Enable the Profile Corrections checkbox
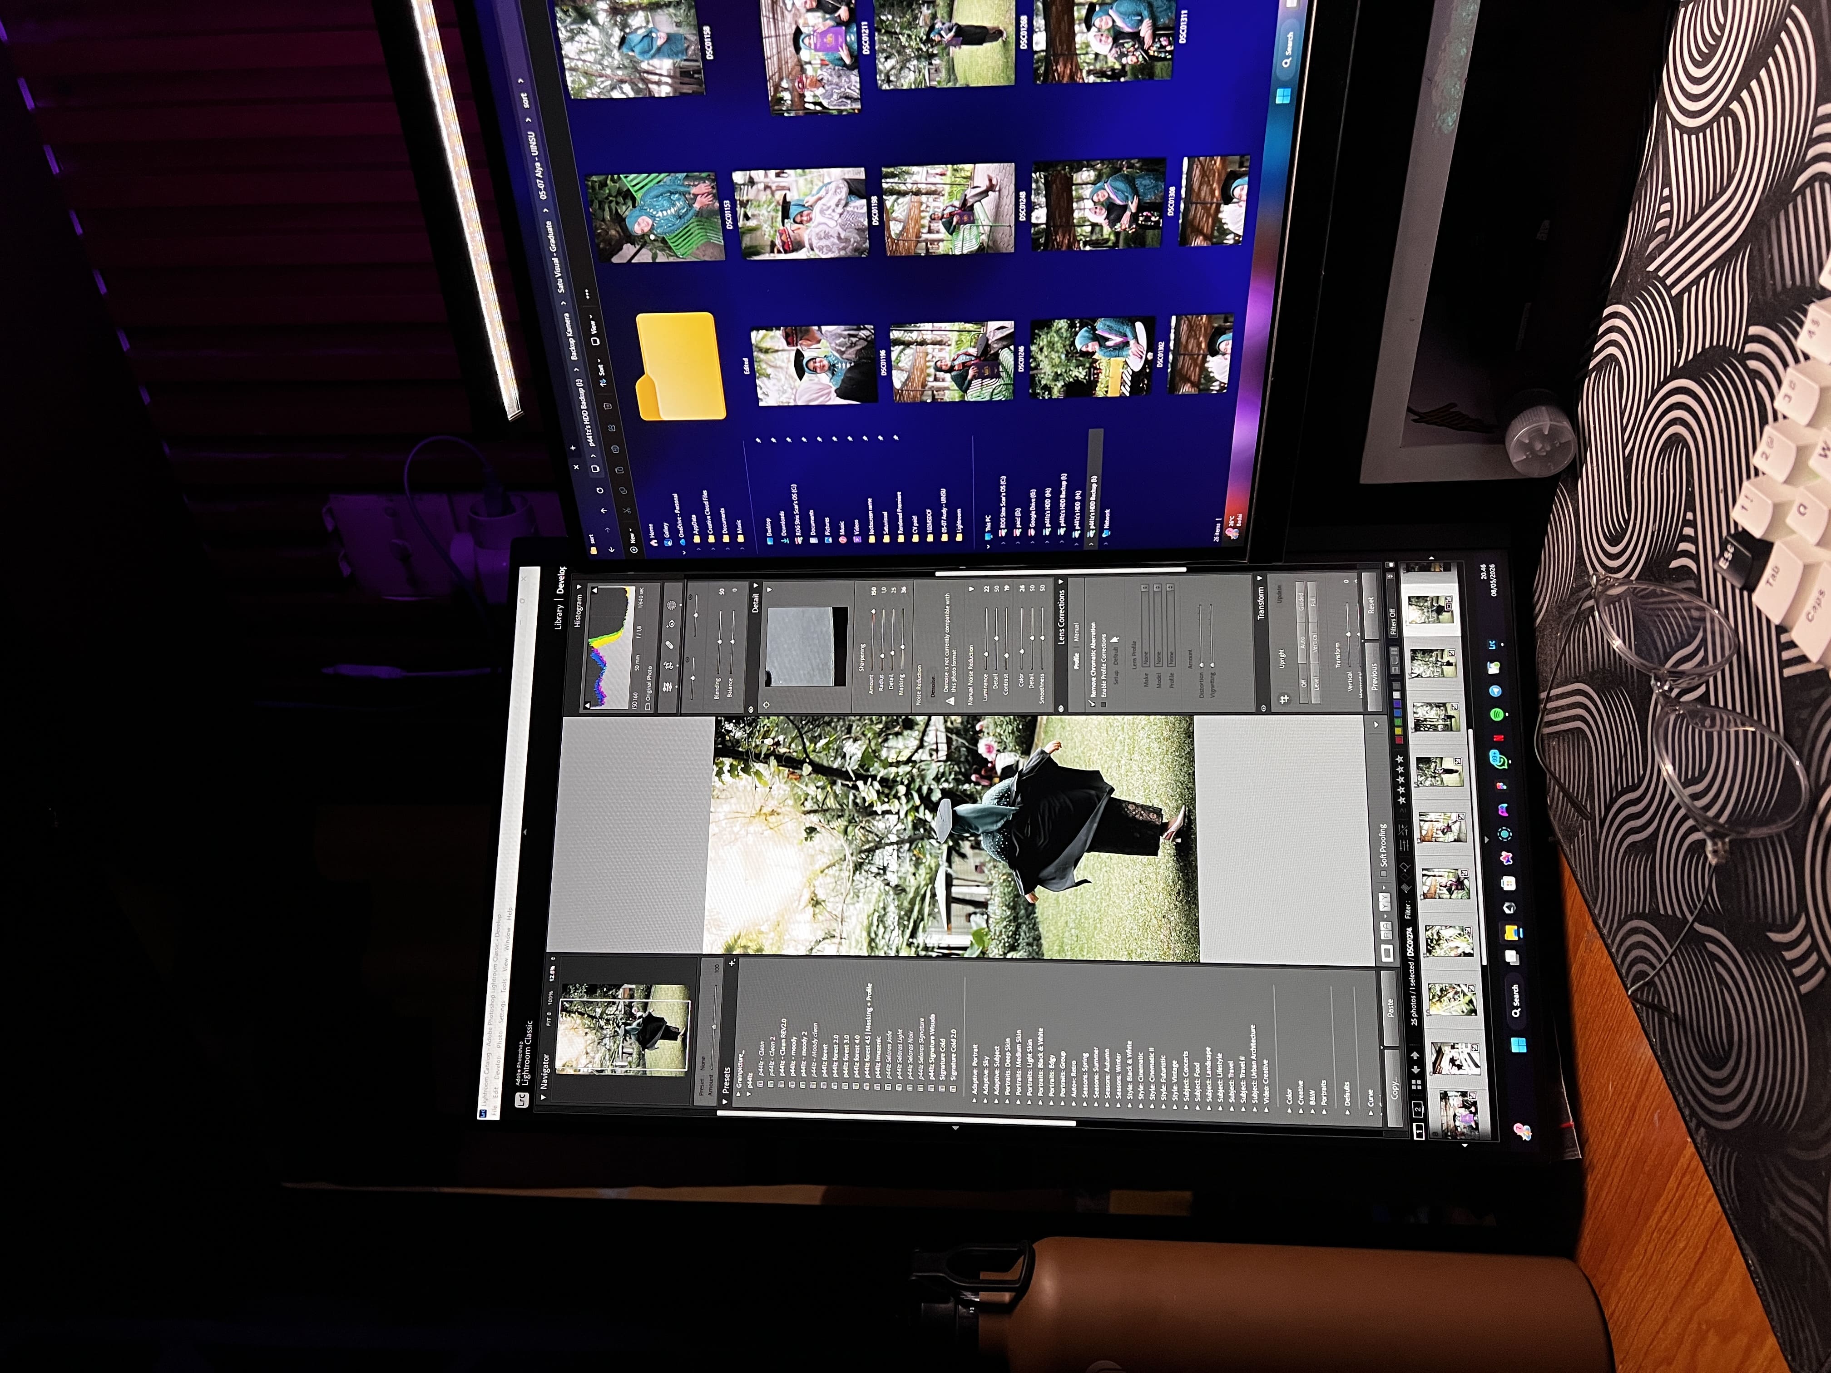The height and width of the screenshot is (1373, 1831). tap(1104, 704)
